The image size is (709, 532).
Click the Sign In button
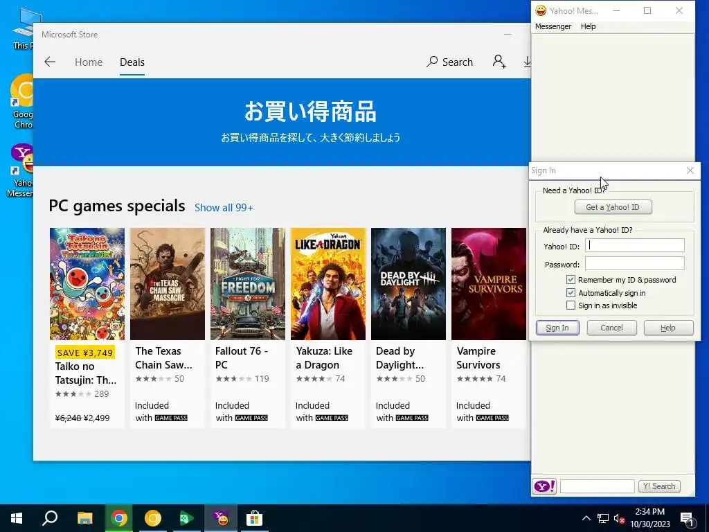(557, 328)
